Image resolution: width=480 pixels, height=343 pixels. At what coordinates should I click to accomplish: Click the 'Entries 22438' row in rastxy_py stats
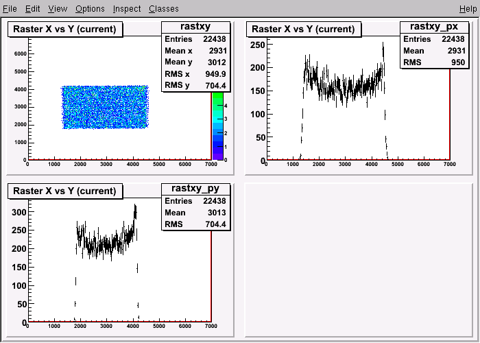click(x=195, y=201)
